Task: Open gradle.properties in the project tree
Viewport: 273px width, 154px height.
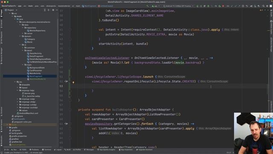Action: [x=18, y=136]
